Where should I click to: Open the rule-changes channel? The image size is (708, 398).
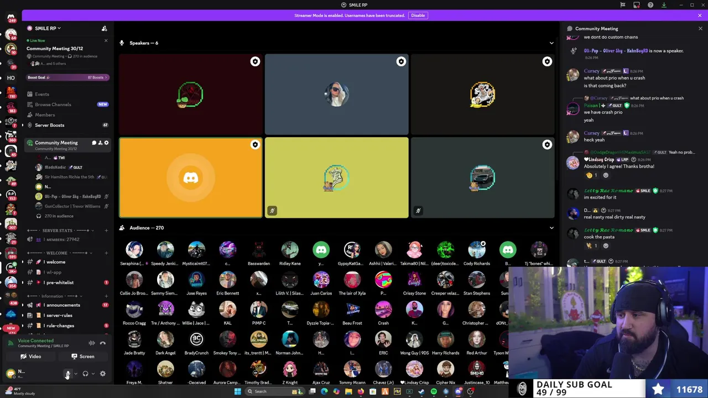(66, 326)
